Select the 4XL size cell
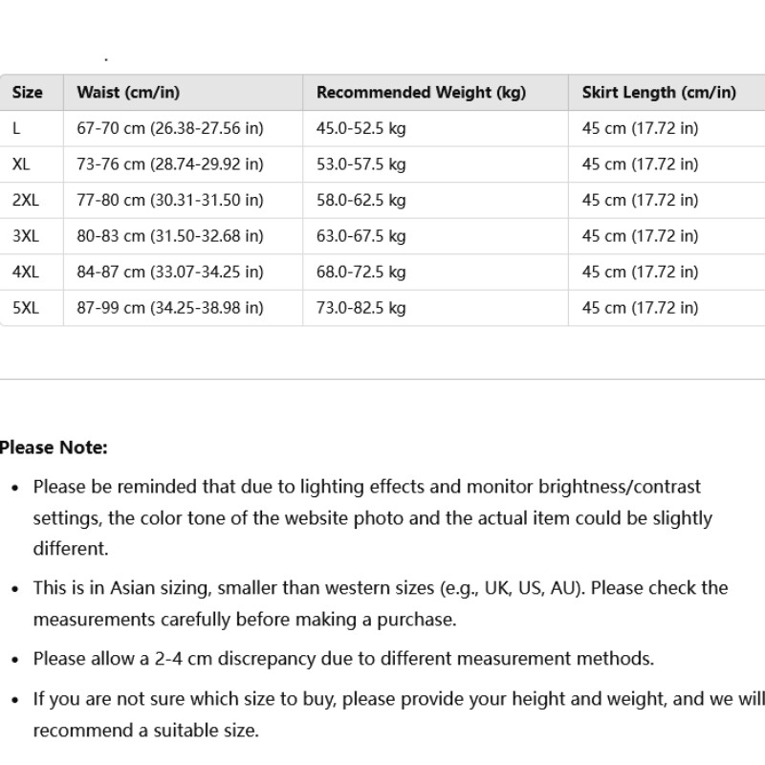The width and height of the screenshot is (765, 765). (26, 272)
